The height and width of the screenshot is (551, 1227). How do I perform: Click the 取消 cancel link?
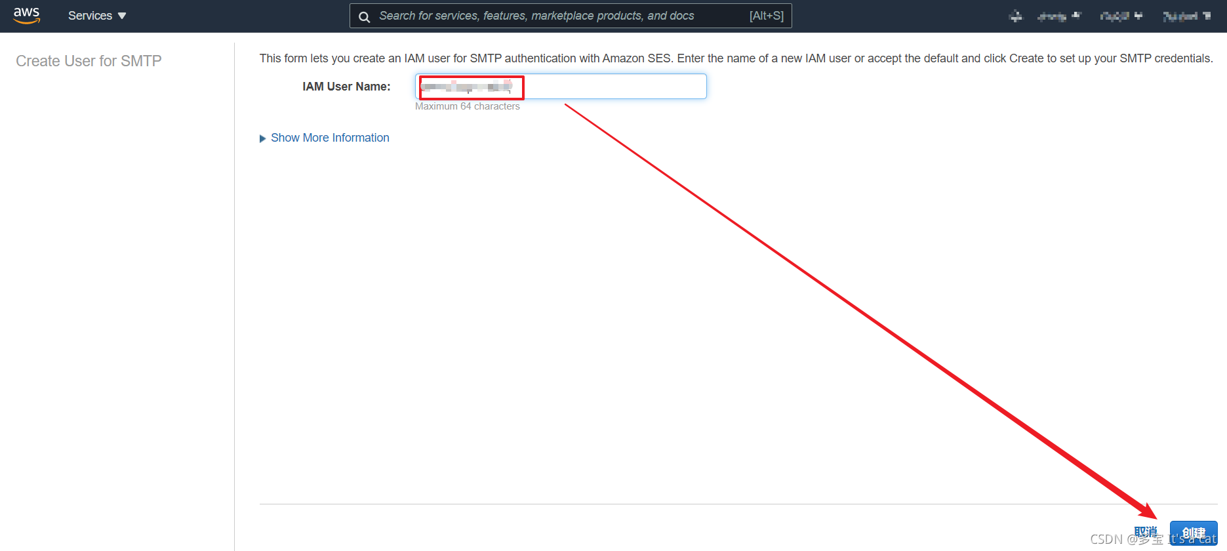(1146, 532)
